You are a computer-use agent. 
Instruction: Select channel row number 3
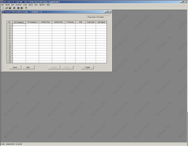[x=10, y=29]
